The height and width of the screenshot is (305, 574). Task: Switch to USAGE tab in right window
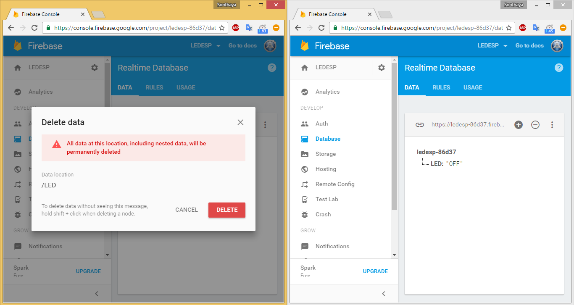(x=473, y=87)
